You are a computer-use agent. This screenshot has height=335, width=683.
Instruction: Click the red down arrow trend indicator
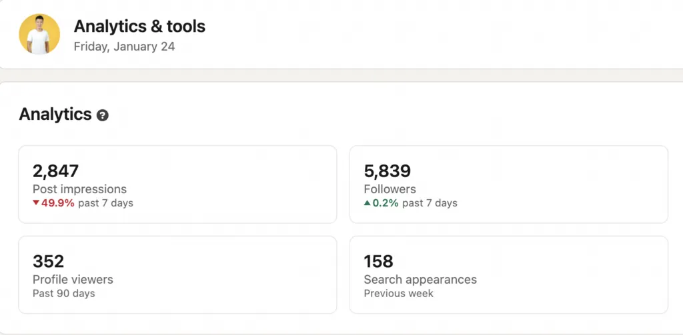[36, 203]
